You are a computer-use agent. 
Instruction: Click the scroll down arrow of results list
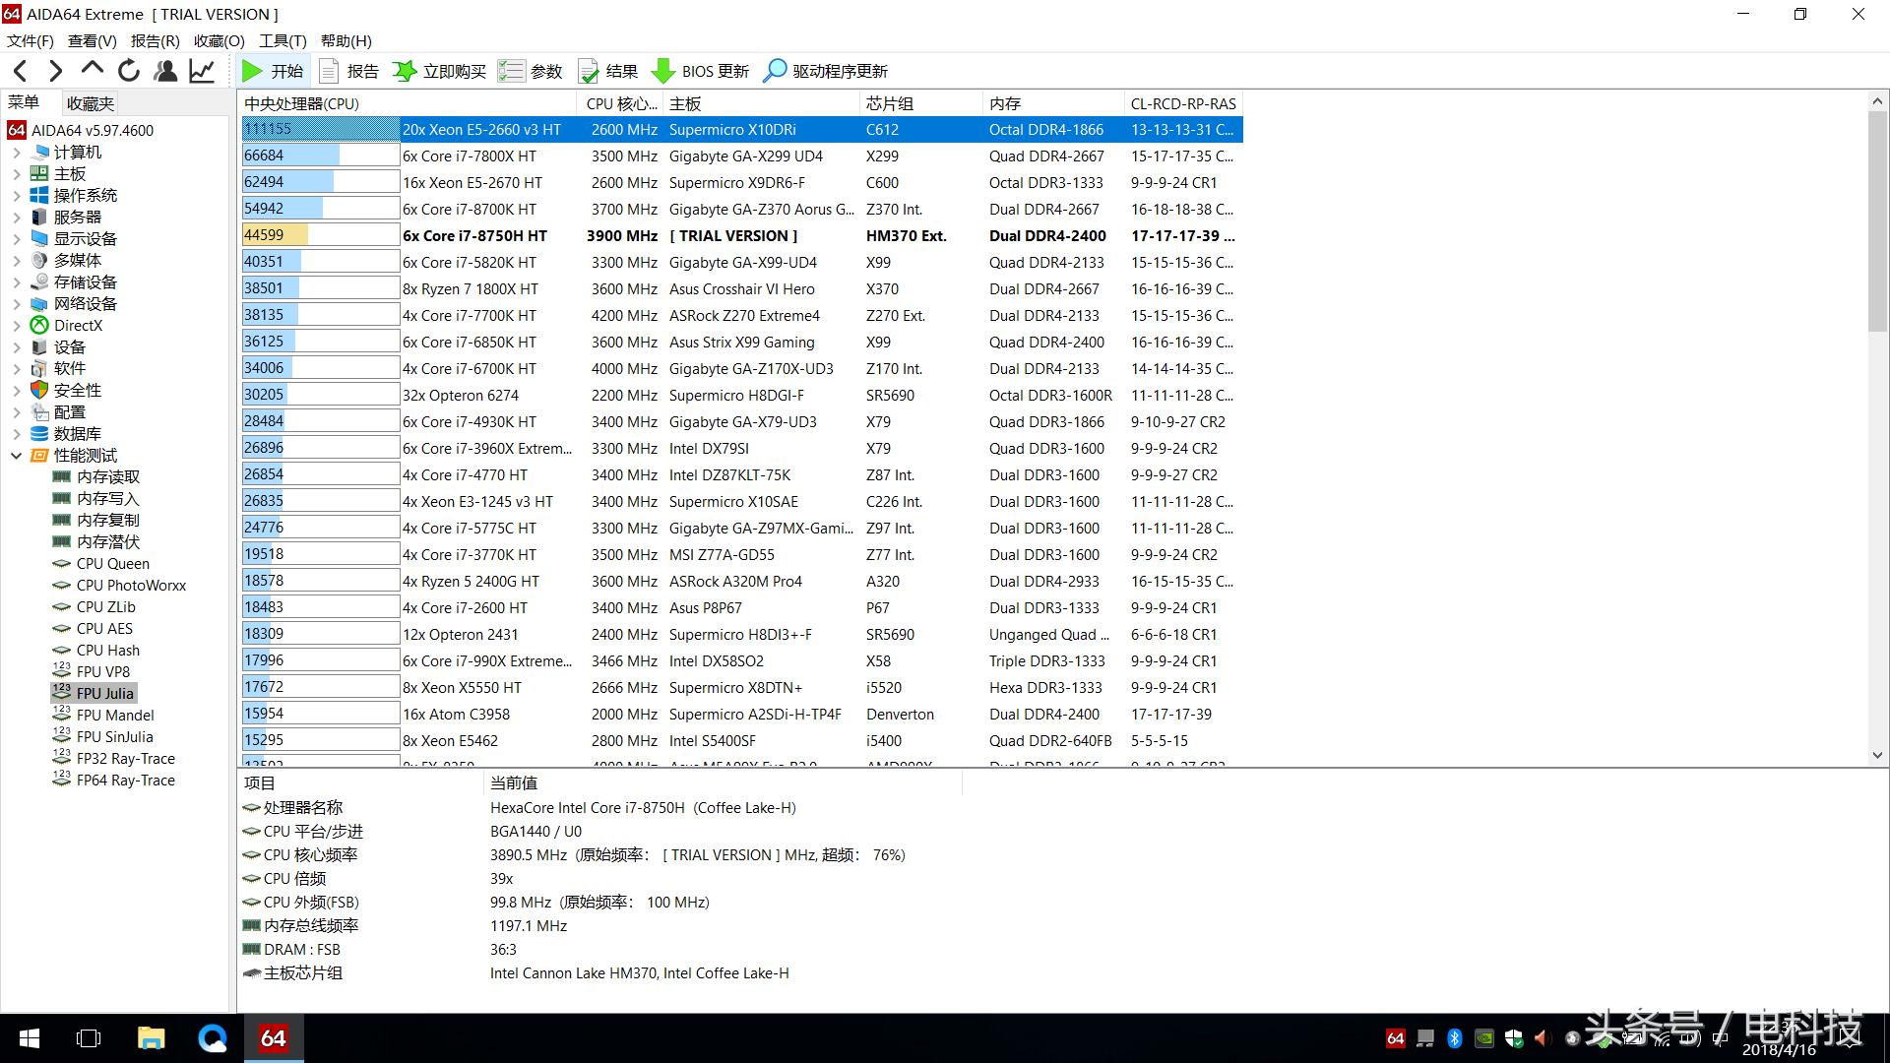1877,755
